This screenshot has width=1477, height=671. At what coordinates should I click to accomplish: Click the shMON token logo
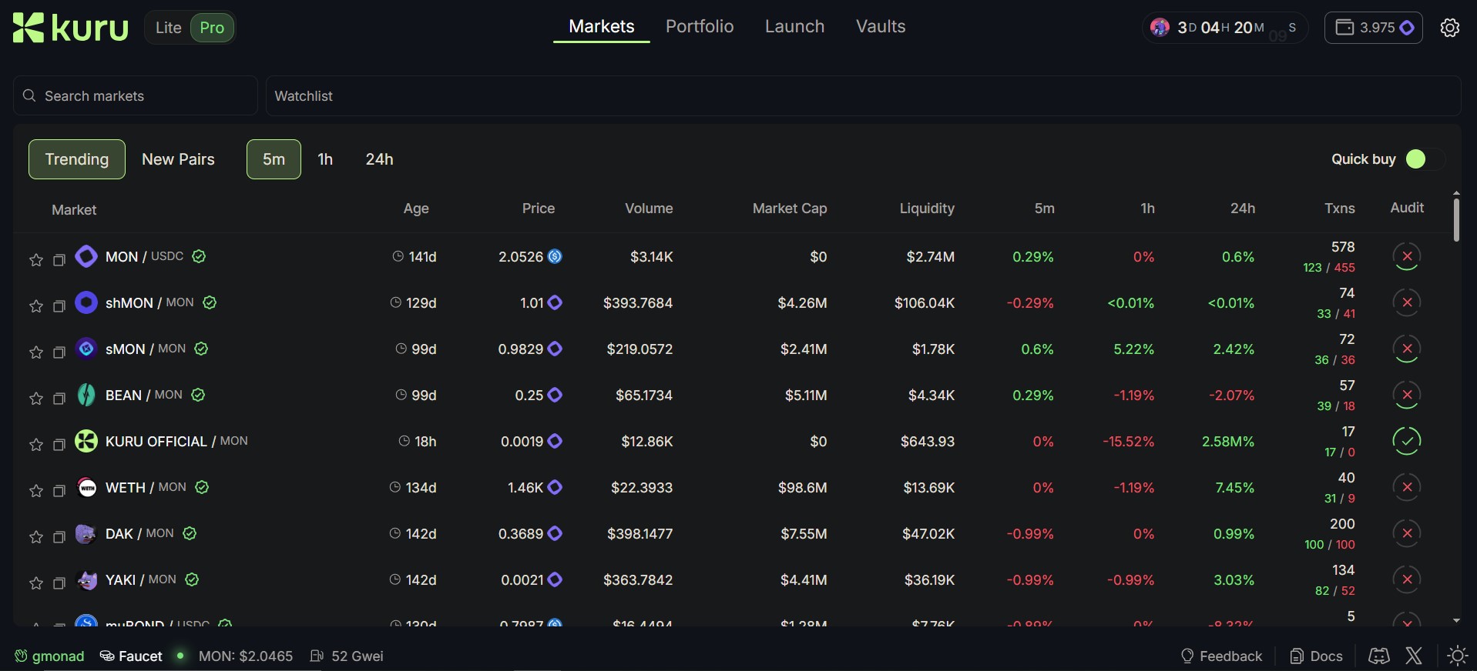point(86,302)
